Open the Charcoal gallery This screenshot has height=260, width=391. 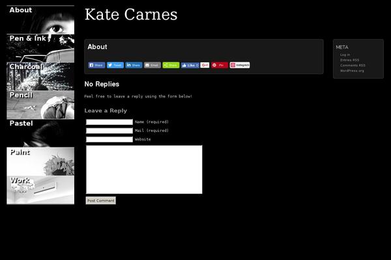point(40,77)
